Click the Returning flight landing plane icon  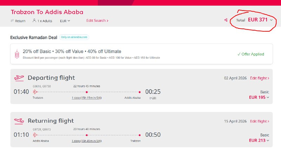pos(19,121)
